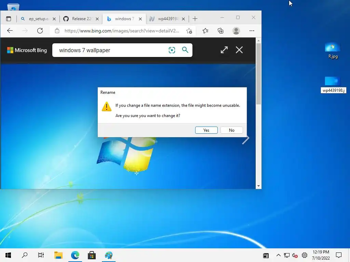Open the Windows Start menu
Viewport: 350px width, 262px height.
click(x=8, y=255)
